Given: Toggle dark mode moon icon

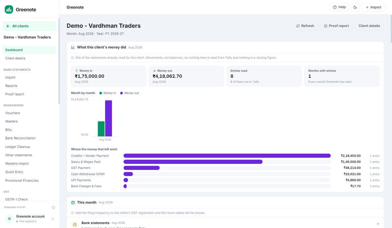Looking at the screenshot, I should pos(355,7).
